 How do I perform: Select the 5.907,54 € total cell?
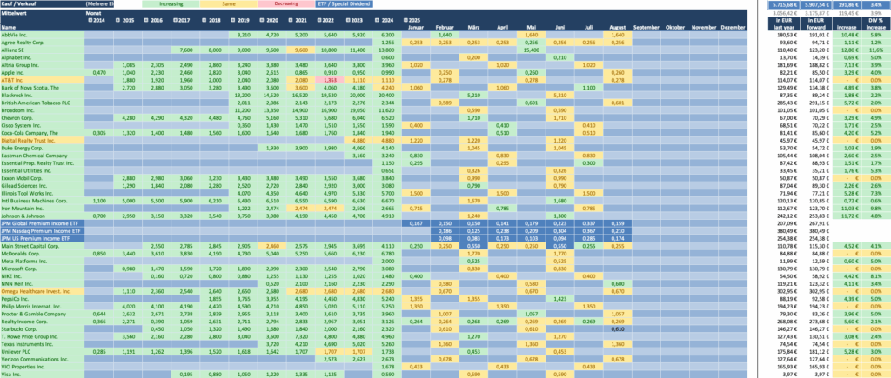pos(814,4)
